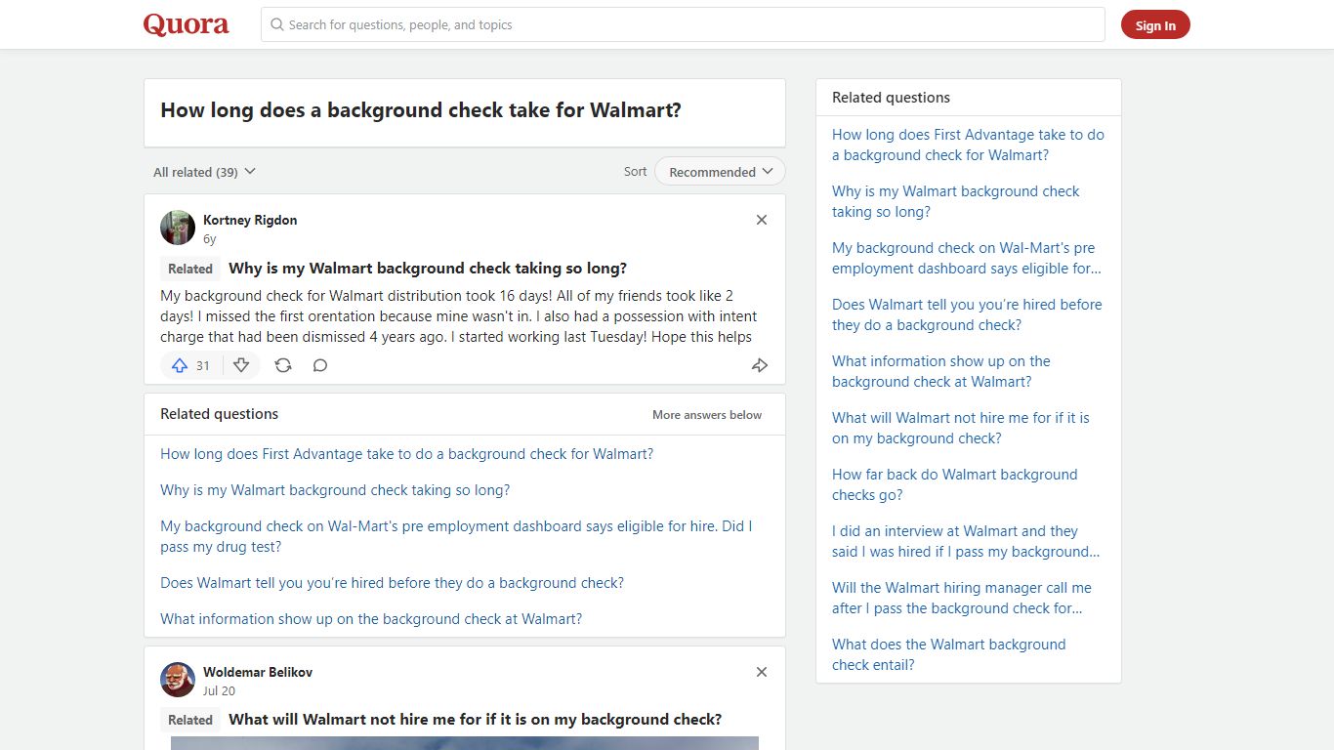Open center link 'What information show up on the background check'
The width and height of the screenshot is (1334, 750).
(371, 619)
